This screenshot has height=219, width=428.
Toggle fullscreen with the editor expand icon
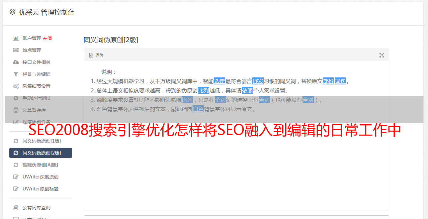[382, 55]
